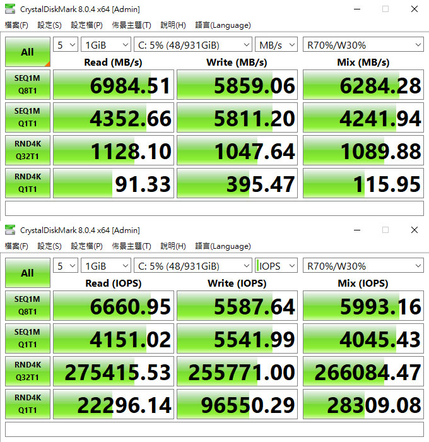429x442 pixels.
Task: Open test count dropdown in MB/s window
Action: pyautogui.click(x=66, y=45)
